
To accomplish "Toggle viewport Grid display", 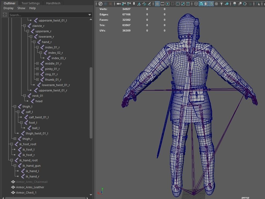I will pyautogui.click(x=157, y=4).
